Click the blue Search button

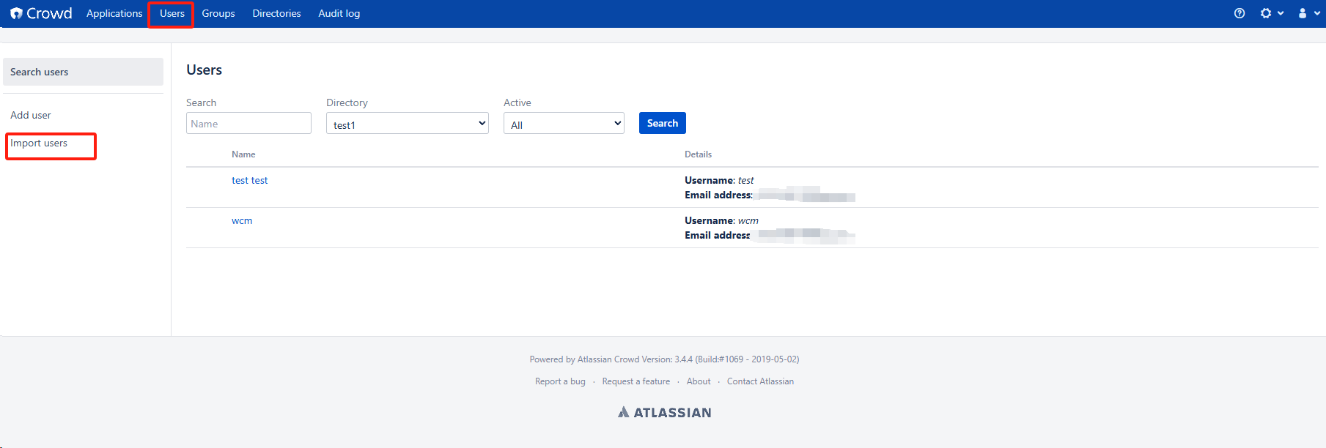(x=663, y=123)
